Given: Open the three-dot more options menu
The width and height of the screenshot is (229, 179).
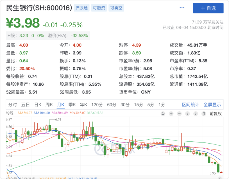Looking at the screenshot, I should coord(182,8).
